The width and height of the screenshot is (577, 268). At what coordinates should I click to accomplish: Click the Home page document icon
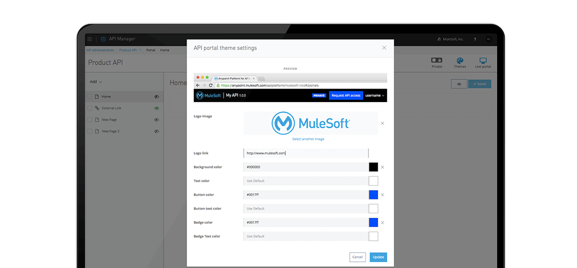pyautogui.click(x=97, y=96)
